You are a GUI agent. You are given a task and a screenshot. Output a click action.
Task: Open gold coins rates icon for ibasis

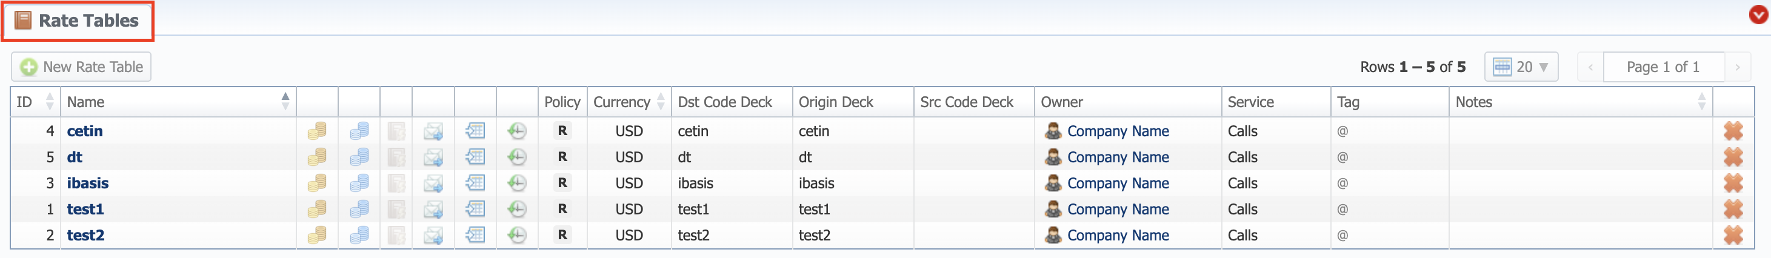click(317, 182)
